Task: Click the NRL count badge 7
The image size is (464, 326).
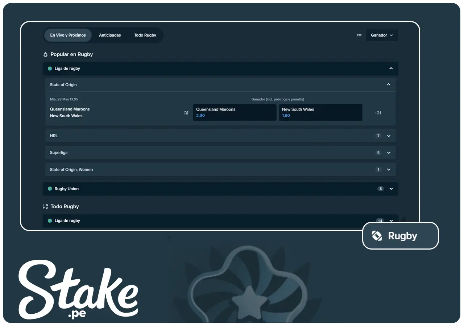Action: [x=378, y=136]
